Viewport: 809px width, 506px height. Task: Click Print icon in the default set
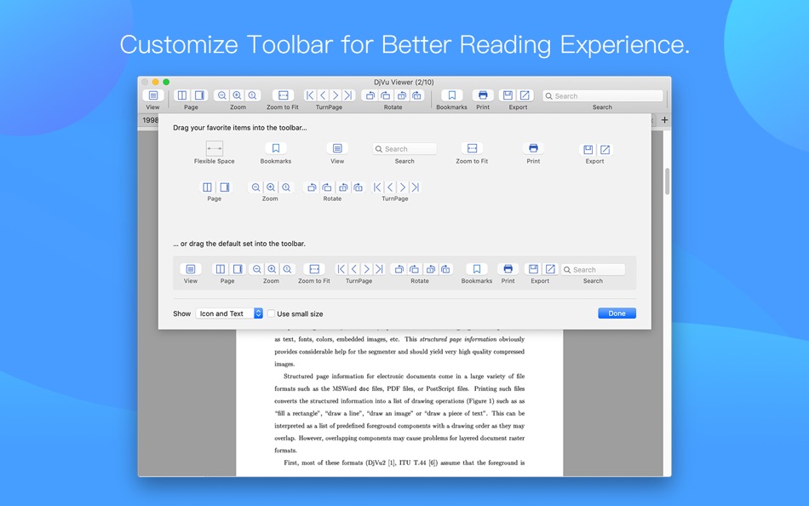tap(508, 269)
